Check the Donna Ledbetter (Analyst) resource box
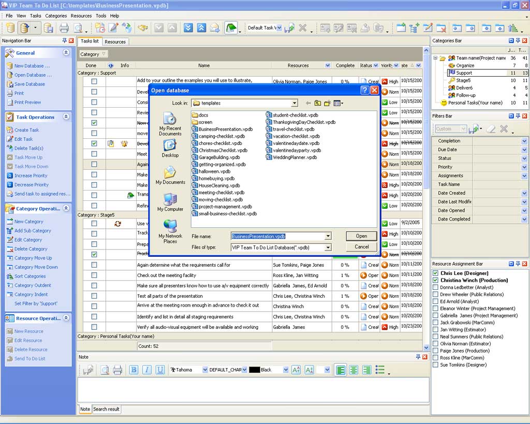 435,287
